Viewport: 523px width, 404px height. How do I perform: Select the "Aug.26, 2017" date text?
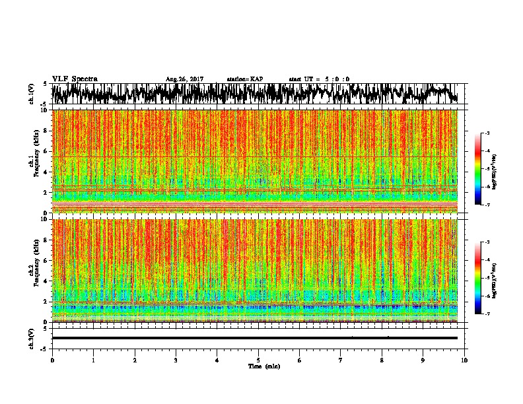pyautogui.click(x=184, y=79)
